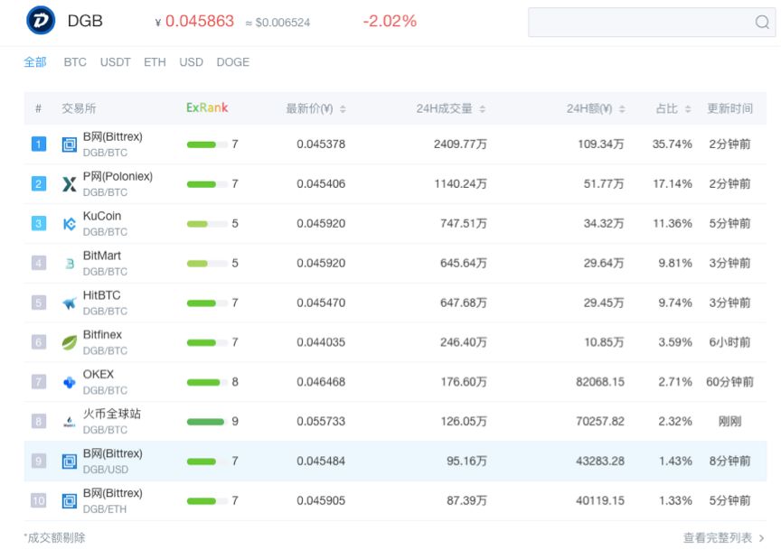Click the BitMart exchange logo
The image size is (781, 550).
(x=70, y=264)
